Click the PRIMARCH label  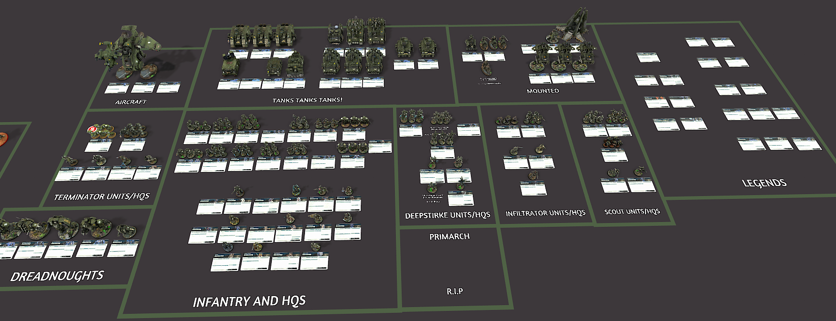click(449, 236)
